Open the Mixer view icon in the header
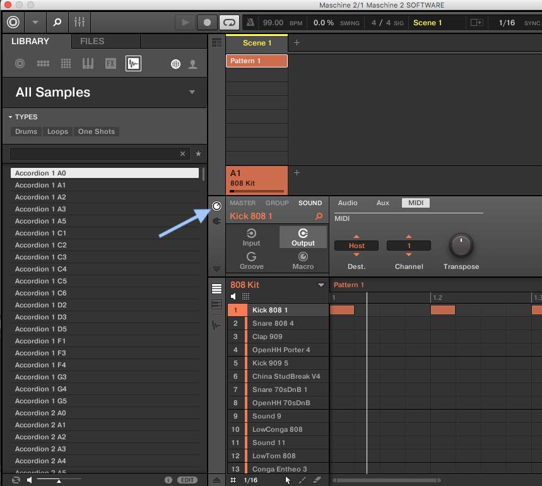Image resolution: width=542 pixels, height=486 pixels. [x=79, y=22]
